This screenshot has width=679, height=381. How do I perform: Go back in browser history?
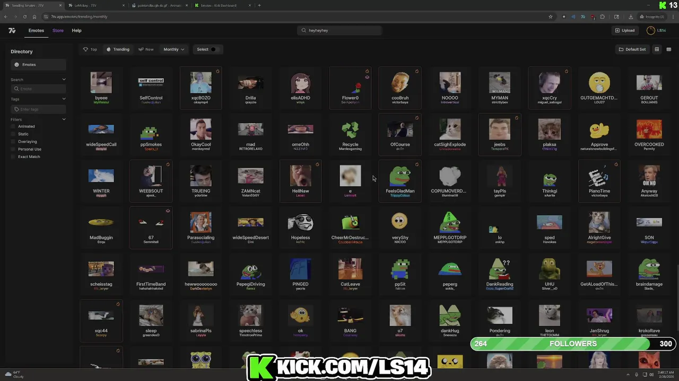[6, 16]
